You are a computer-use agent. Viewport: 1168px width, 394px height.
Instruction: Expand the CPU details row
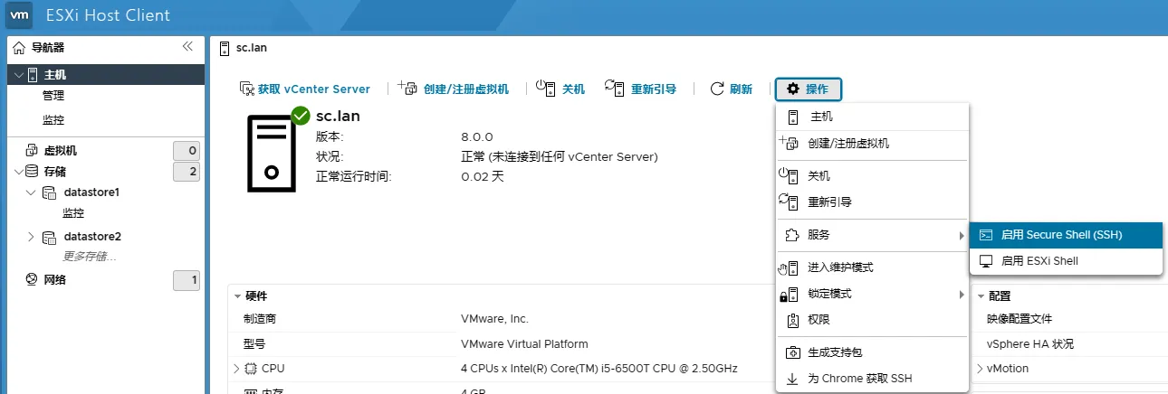coord(236,369)
